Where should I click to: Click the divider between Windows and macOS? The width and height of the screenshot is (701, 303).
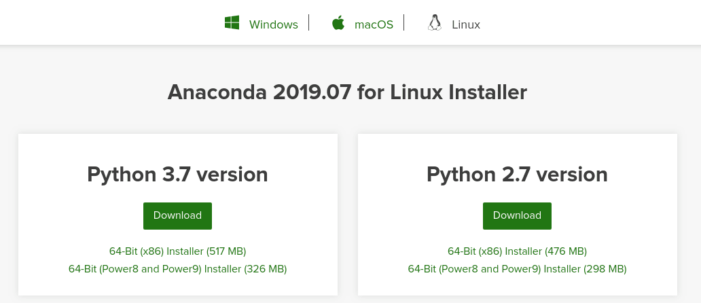[309, 23]
